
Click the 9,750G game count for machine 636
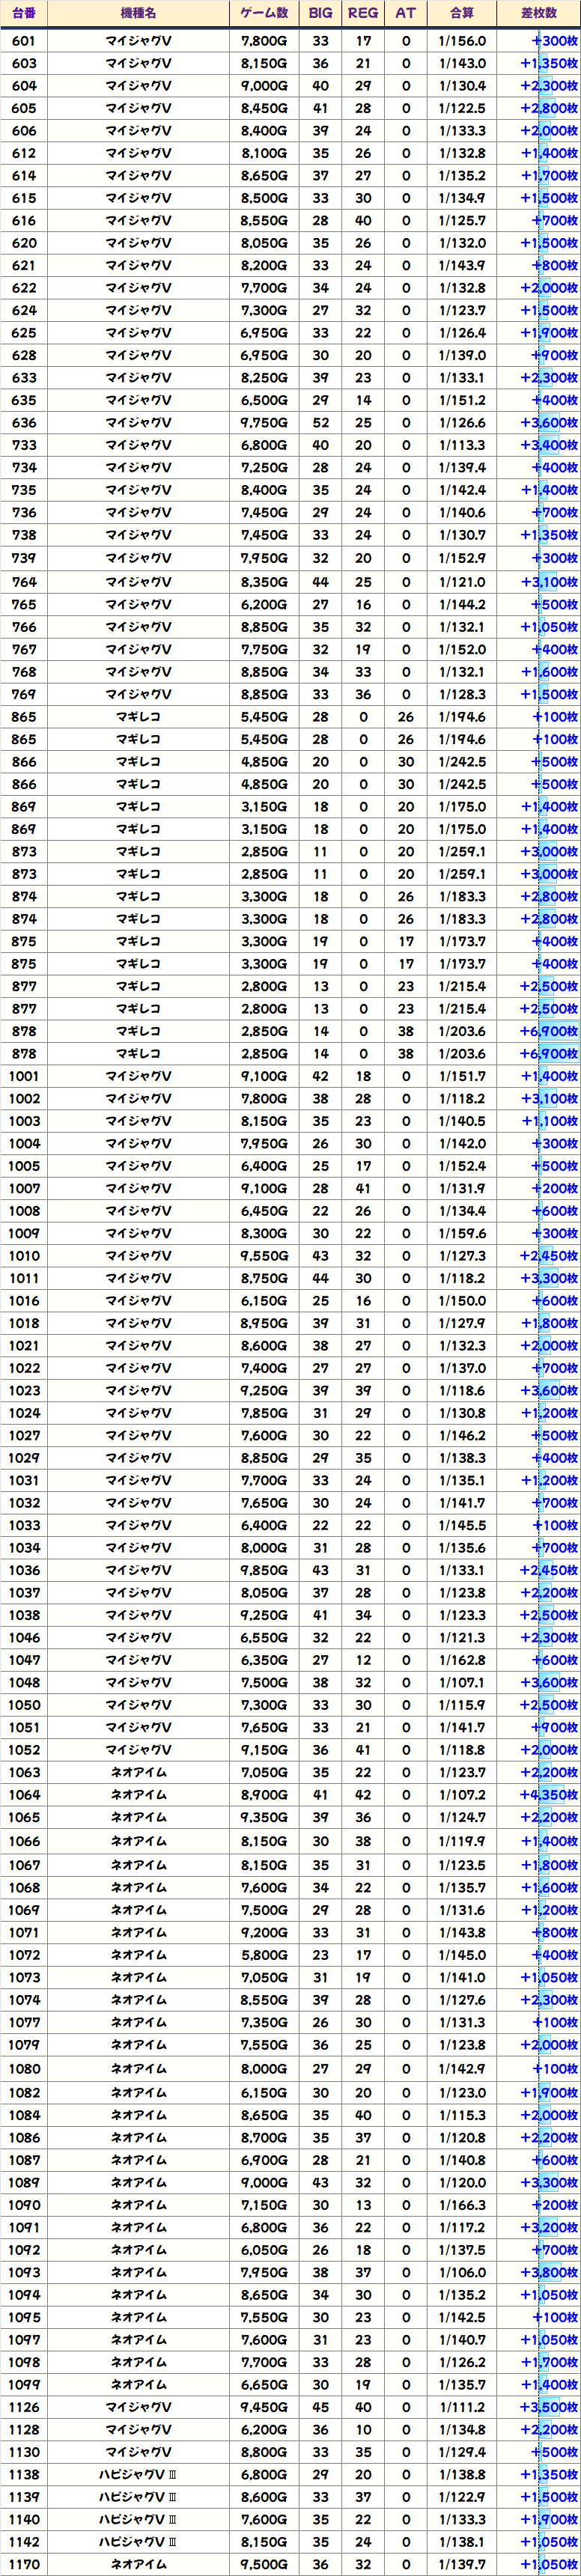(264, 423)
